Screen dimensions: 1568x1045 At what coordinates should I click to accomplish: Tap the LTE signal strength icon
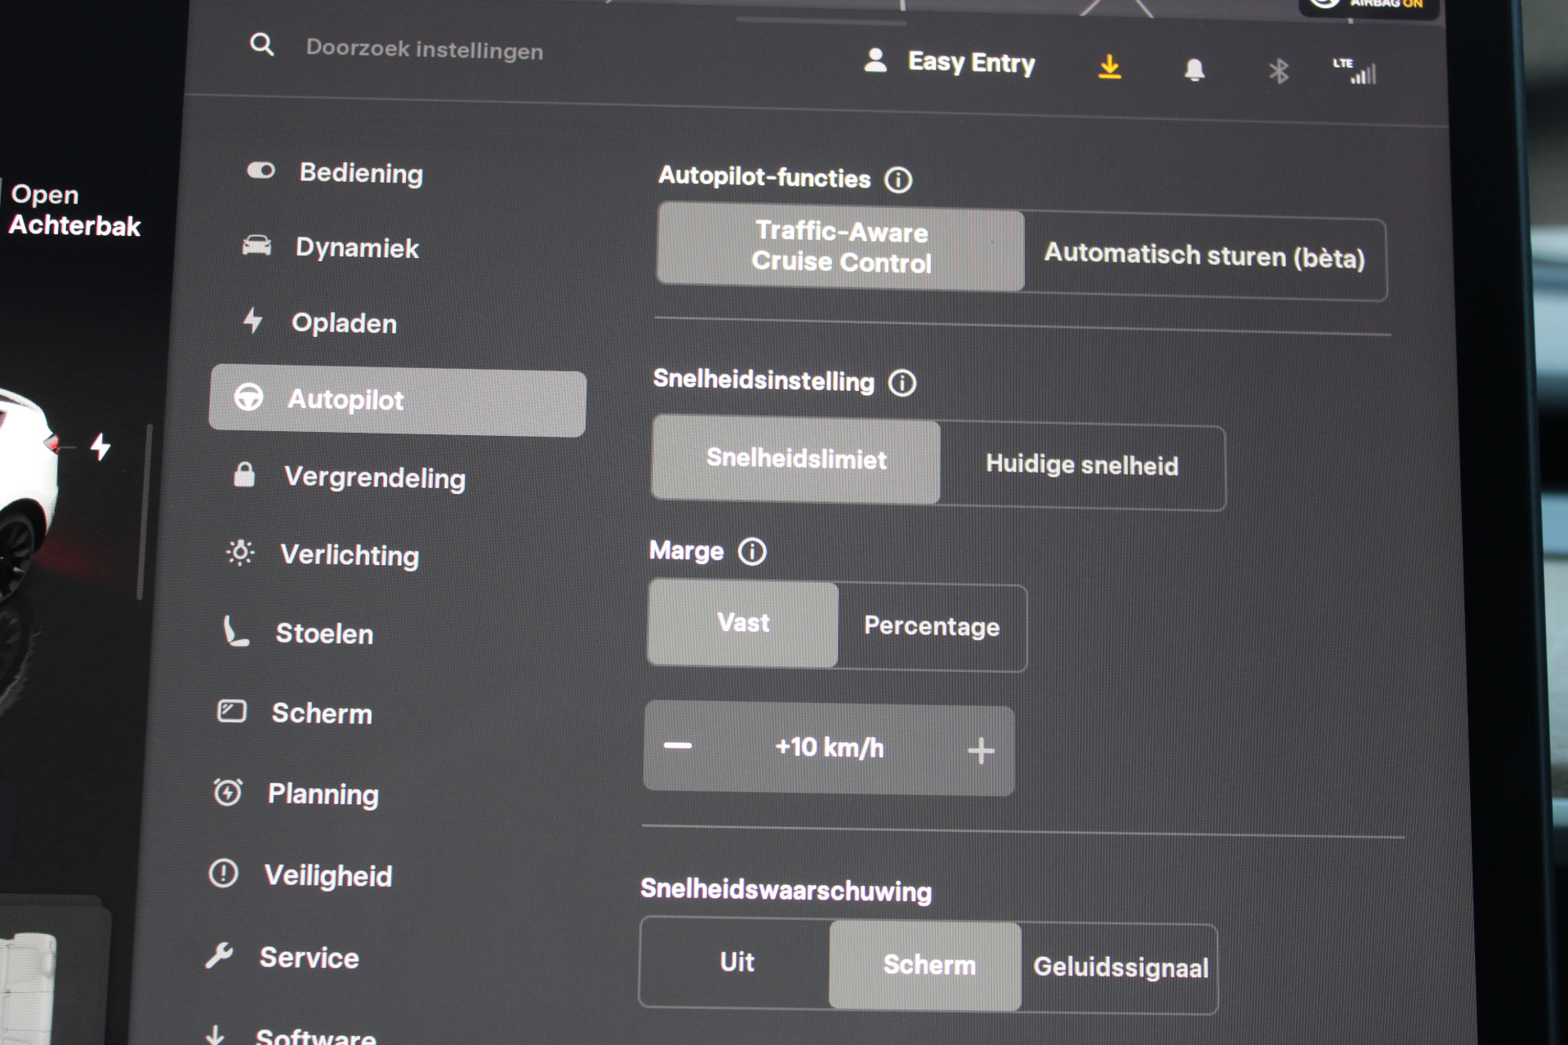(x=1357, y=72)
